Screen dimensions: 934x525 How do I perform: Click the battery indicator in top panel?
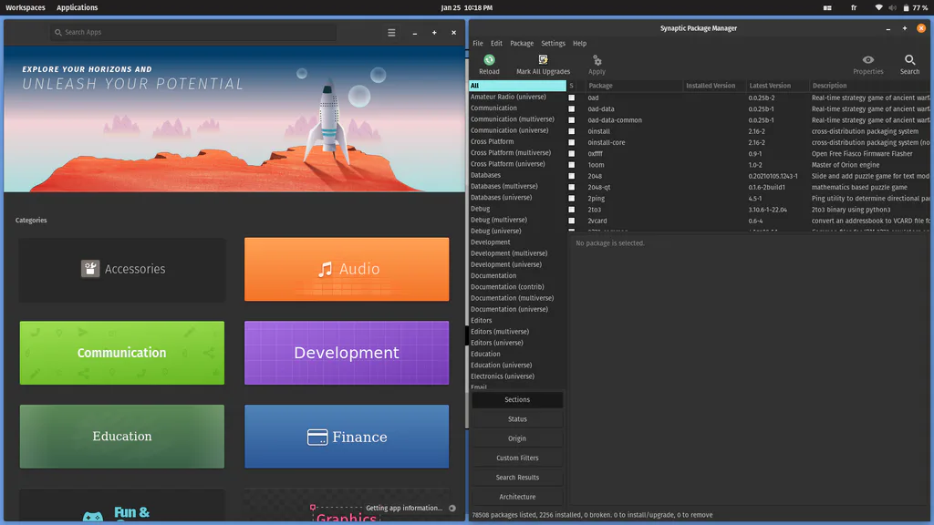coord(916,7)
